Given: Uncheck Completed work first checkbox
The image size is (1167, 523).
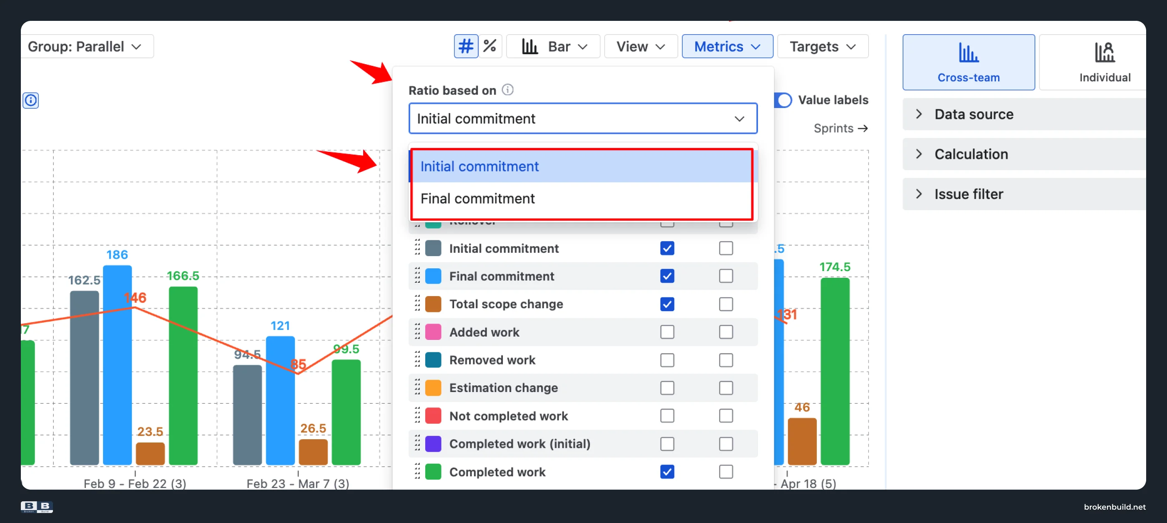Looking at the screenshot, I should coord(667,472).
